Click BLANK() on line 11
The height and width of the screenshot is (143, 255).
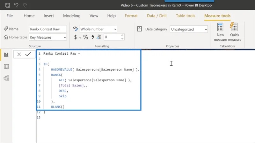[58, 107]
